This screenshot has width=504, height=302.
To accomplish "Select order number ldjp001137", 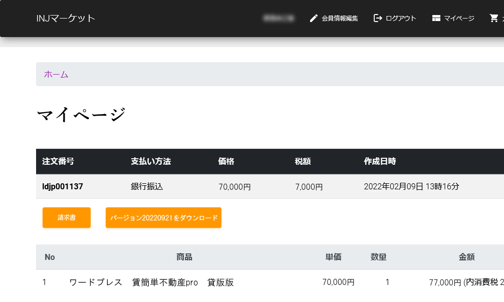I will (63, 187).
